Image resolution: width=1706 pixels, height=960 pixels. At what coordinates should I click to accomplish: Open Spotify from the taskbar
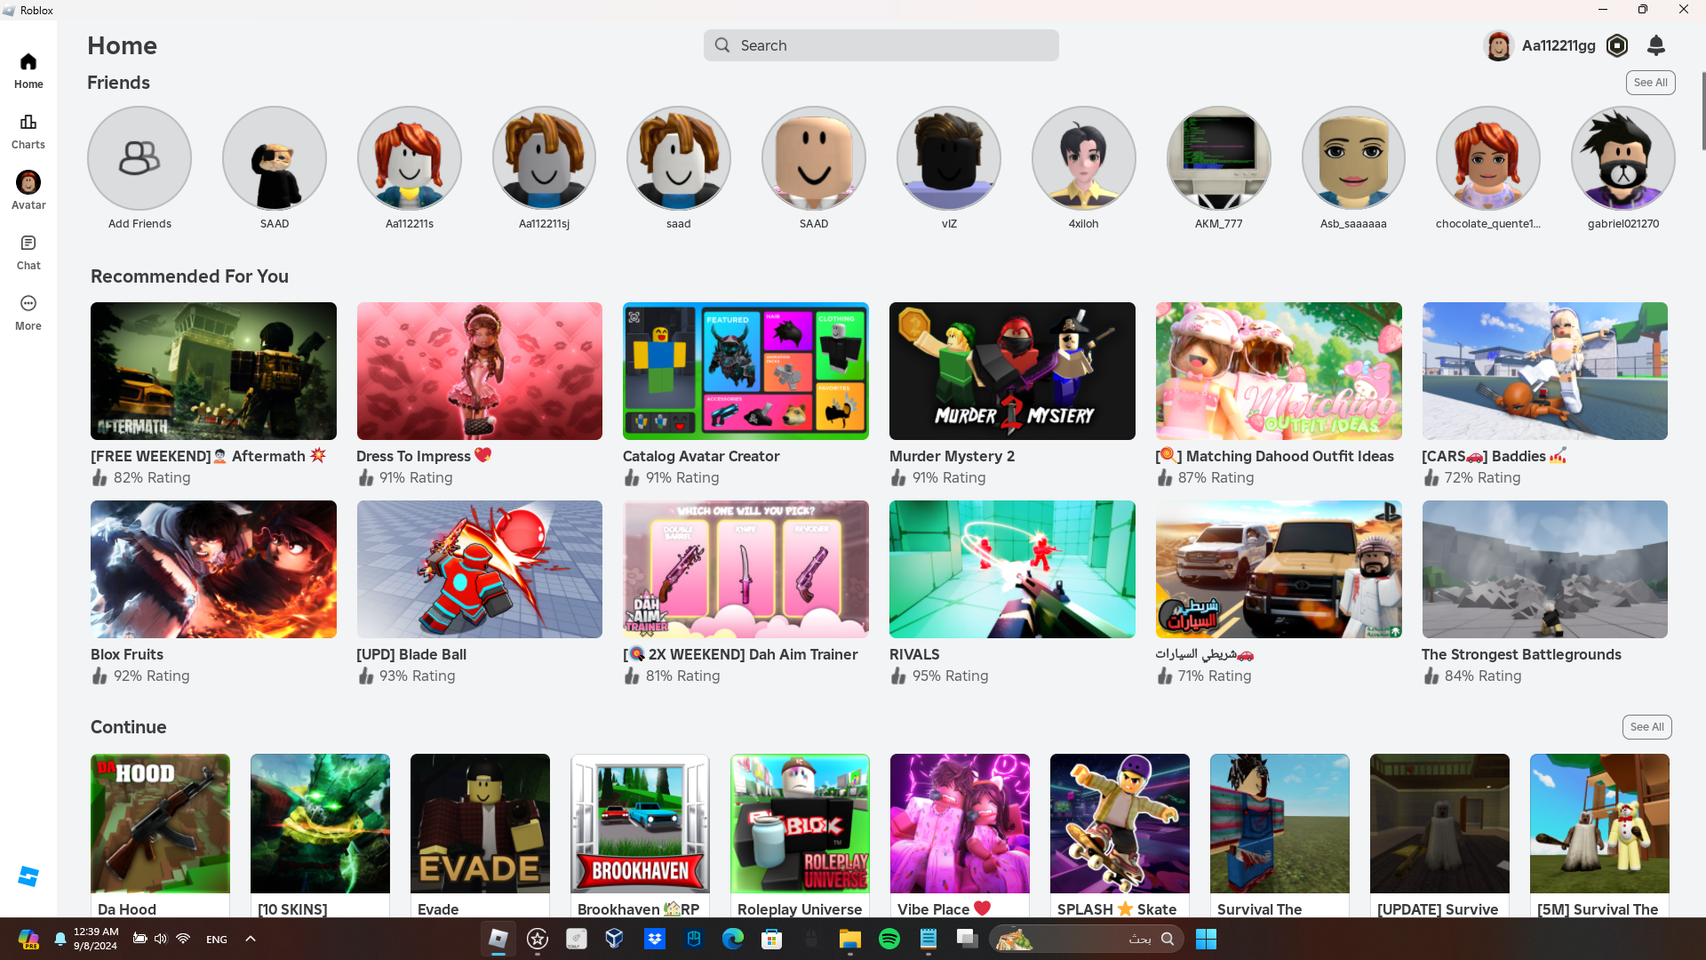[889, 939]
